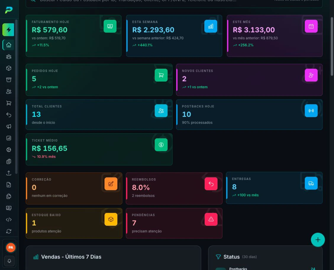The width and height of the screenshot is (334, 270).
Task: Click the truck icon on Entregas card
Action: (311, 183)
